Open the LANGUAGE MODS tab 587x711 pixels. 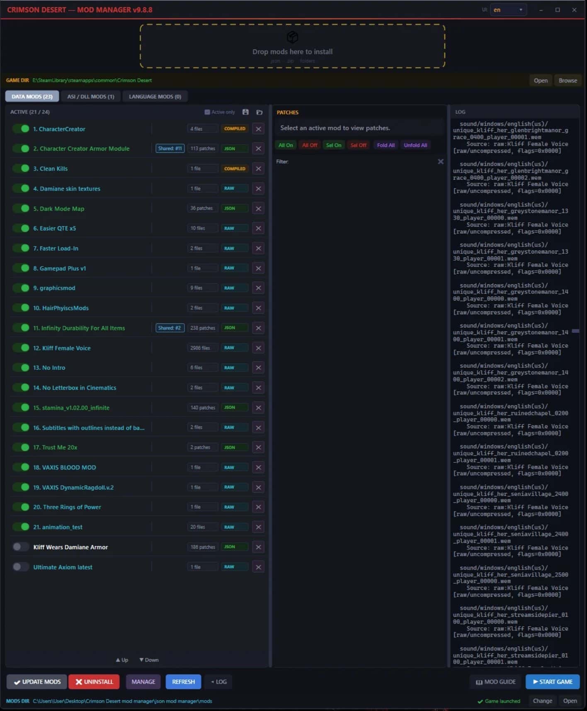(x=155, y=97)
